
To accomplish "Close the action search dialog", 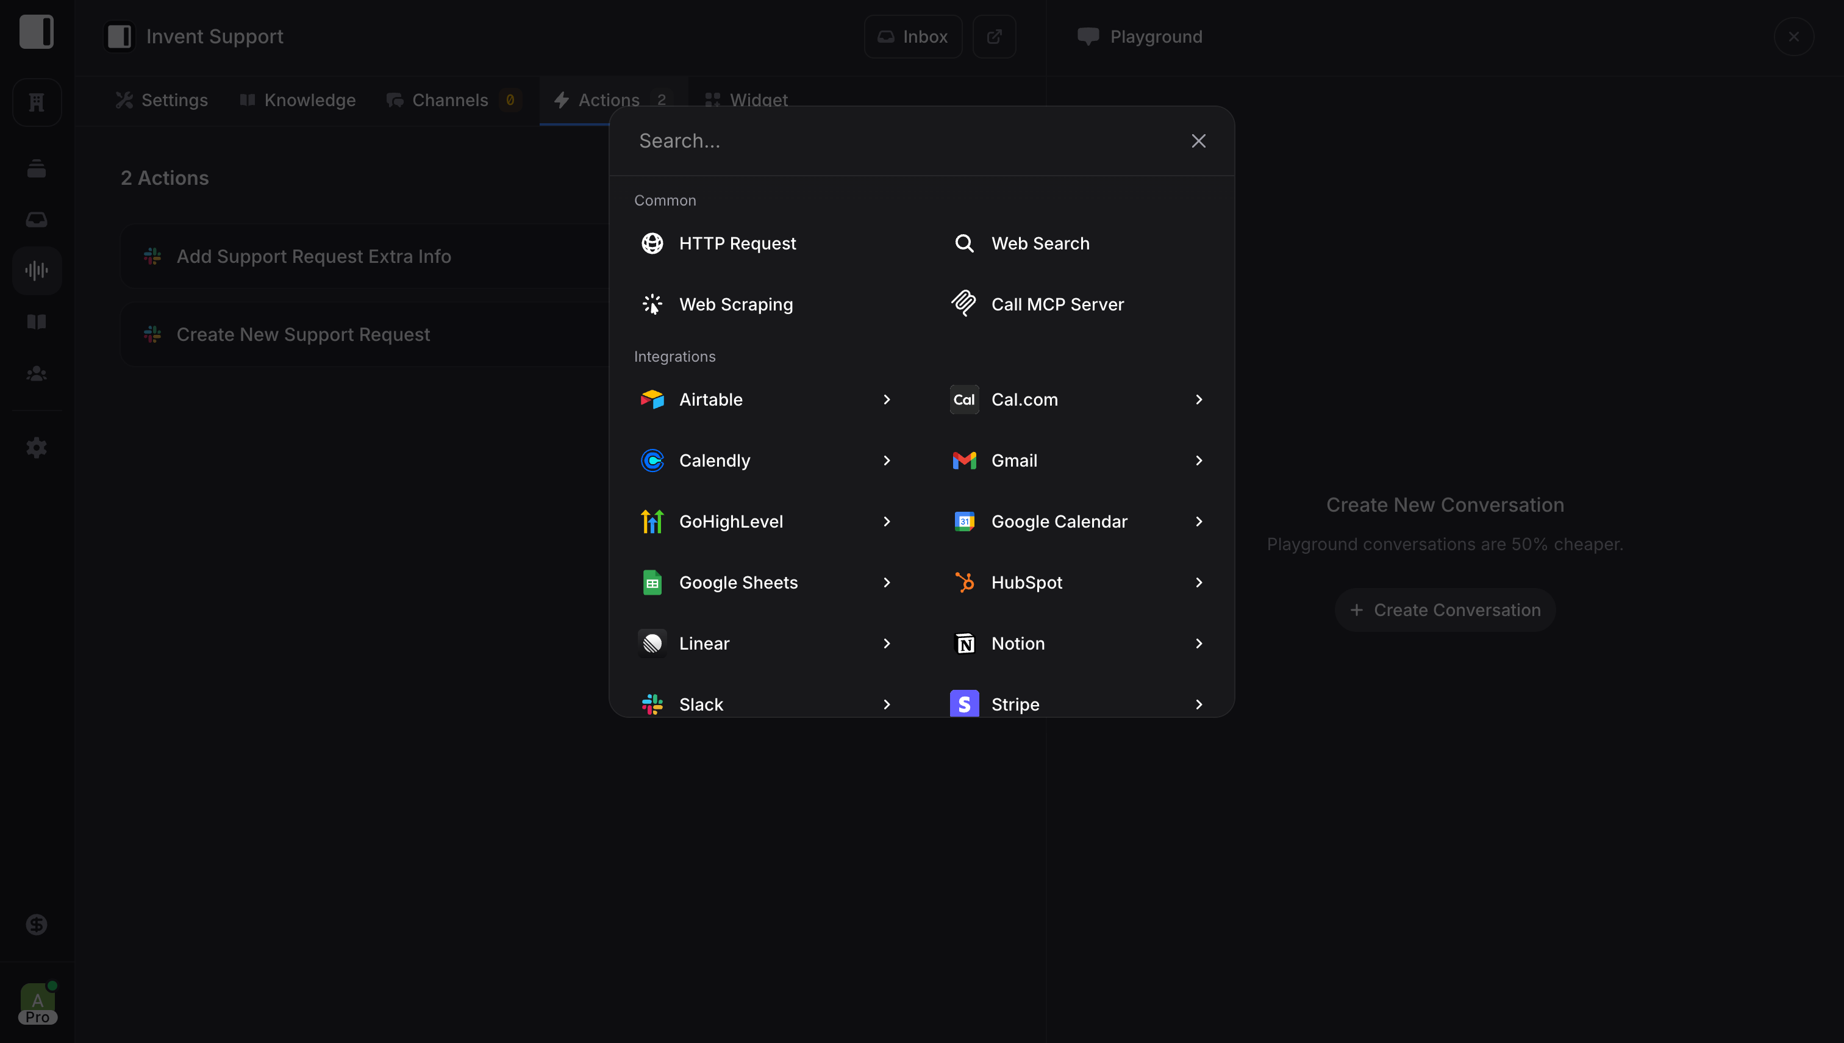I will point(1199,141).
